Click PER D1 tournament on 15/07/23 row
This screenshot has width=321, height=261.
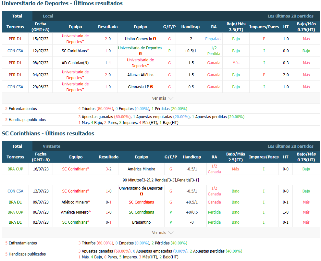coord(15,39)
